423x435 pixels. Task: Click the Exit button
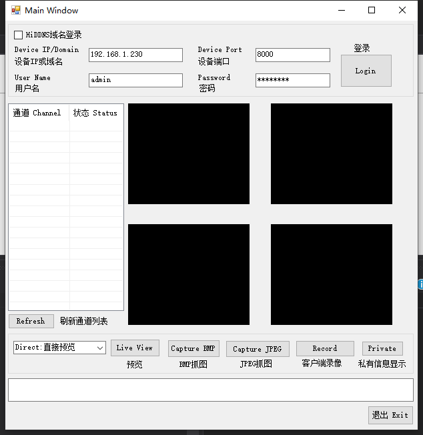pyautogui.click(x=390, y=415)
